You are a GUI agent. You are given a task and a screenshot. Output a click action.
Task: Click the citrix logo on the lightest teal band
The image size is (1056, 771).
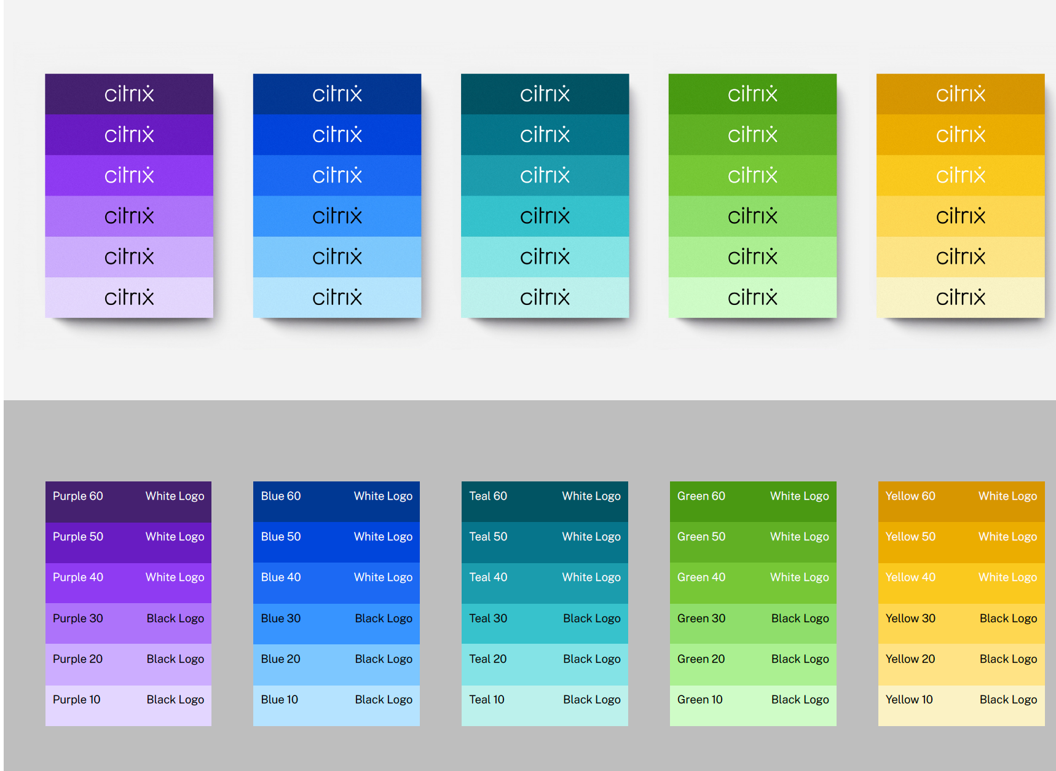click(x=545, y=298)
